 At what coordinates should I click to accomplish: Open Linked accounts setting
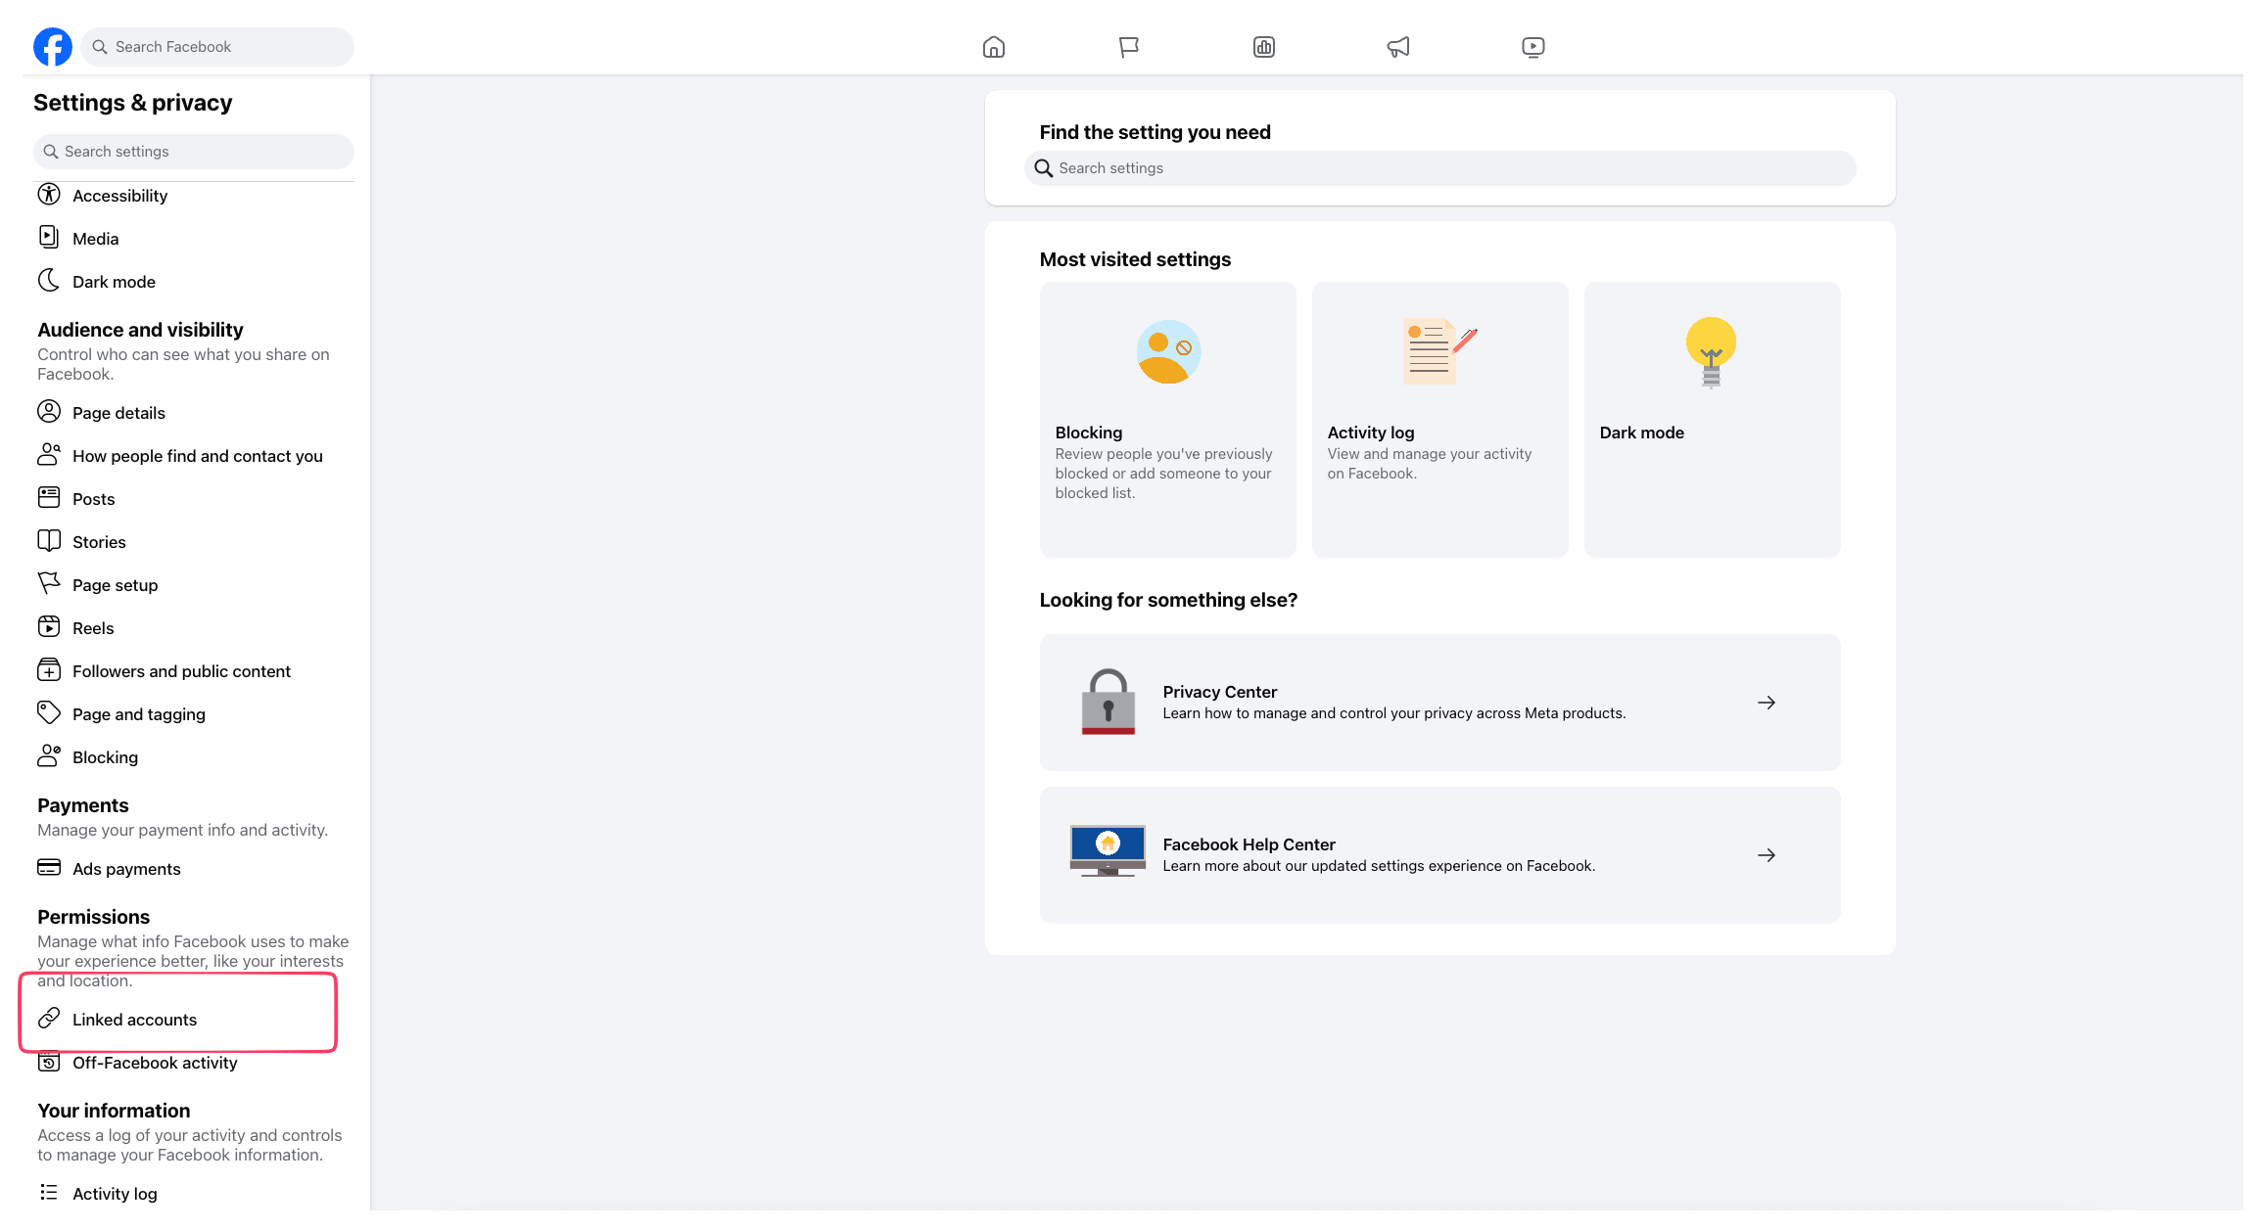pos(134,1020)
